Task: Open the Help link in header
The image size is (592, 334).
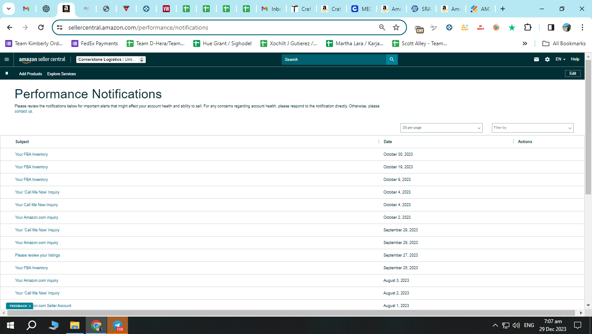Action: [x=575, y=60]
